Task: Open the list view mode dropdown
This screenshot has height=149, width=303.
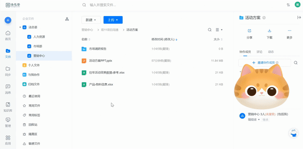Action: (219, 30)
